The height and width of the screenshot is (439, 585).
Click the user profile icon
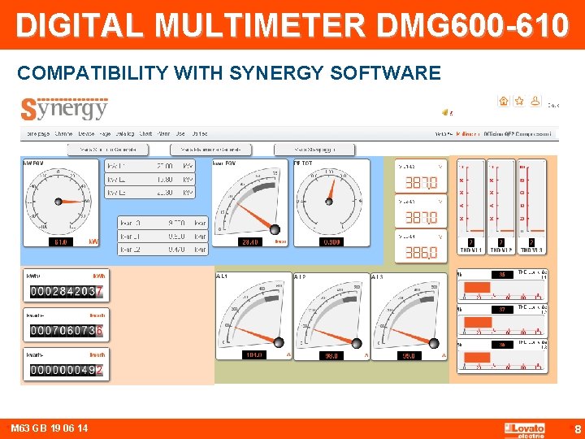coord(535,101)
